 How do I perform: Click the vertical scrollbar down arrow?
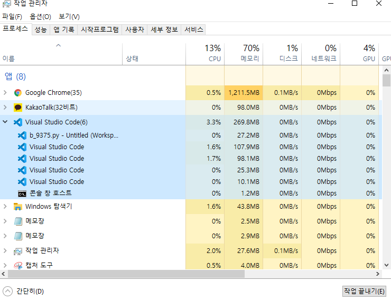click(x=387, y=265)
